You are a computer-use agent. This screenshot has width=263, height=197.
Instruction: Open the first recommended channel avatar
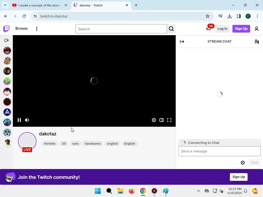pyautogui.click(x=7, y=51)
